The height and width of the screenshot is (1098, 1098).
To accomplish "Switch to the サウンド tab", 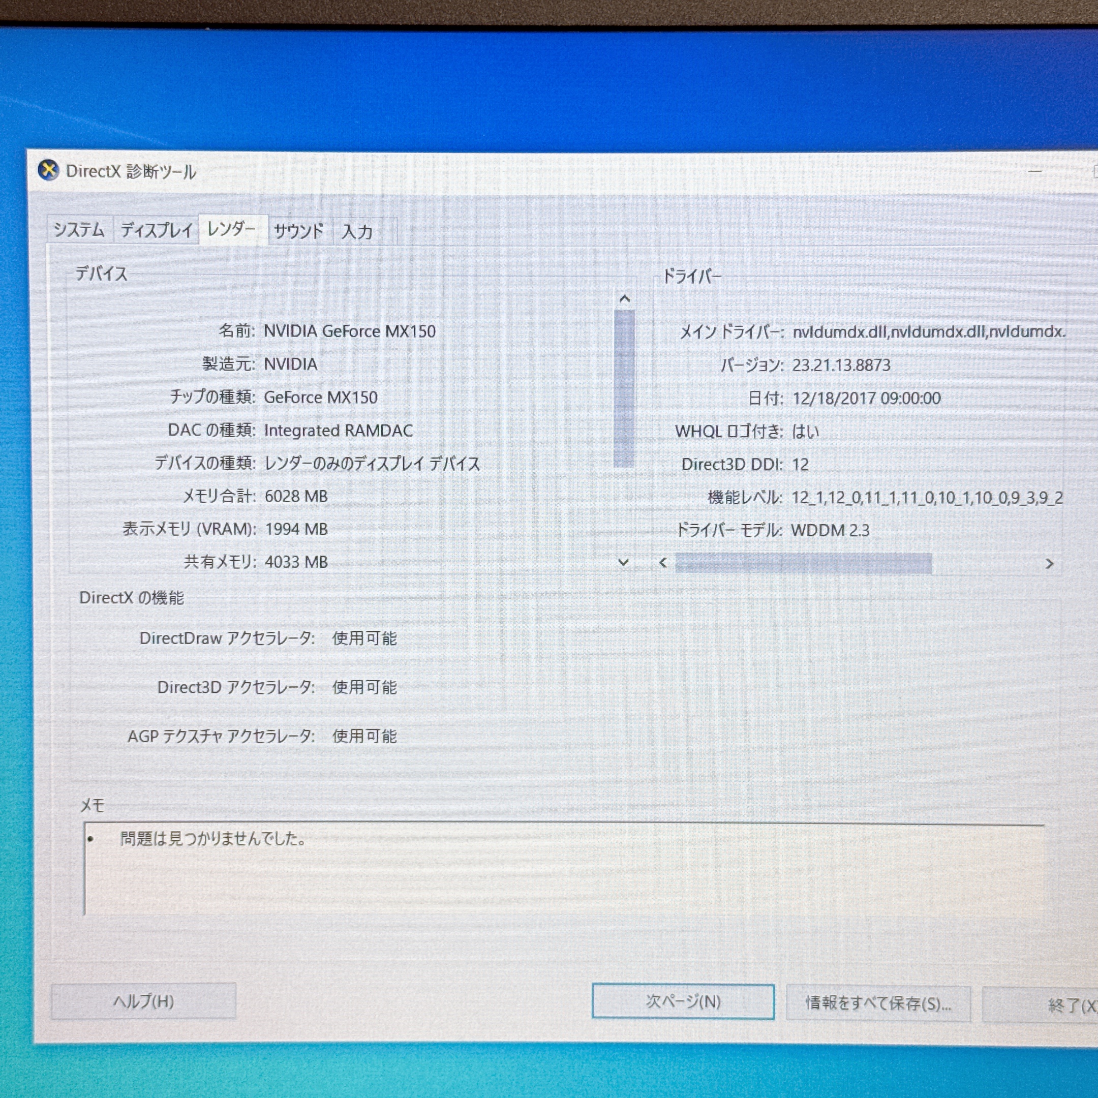I will click(299, 231).
